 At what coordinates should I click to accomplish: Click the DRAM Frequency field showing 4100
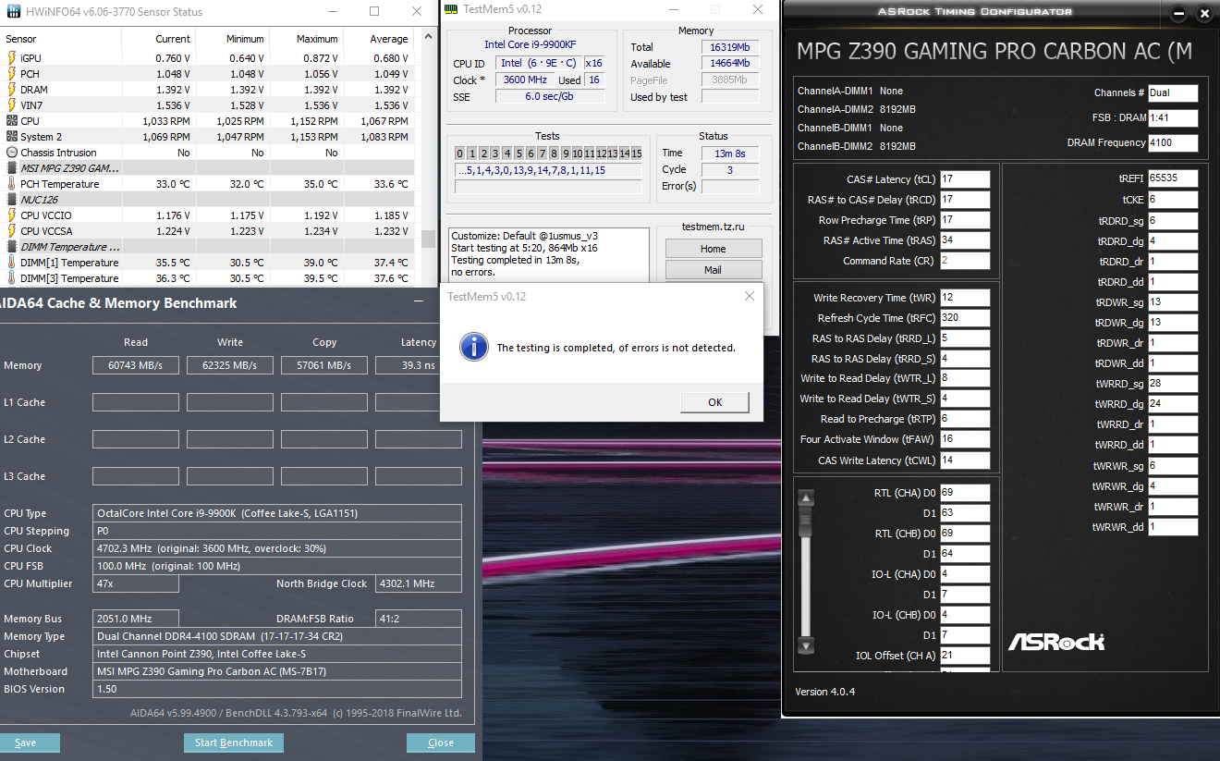(1174, 143)
